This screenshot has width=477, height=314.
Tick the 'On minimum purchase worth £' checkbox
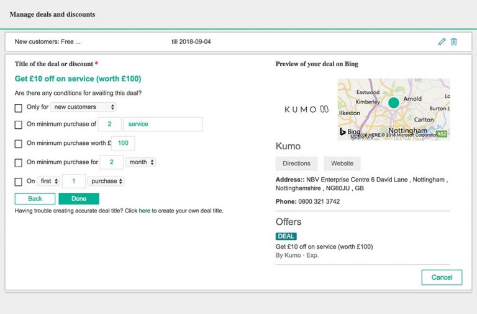click(19, 144)
